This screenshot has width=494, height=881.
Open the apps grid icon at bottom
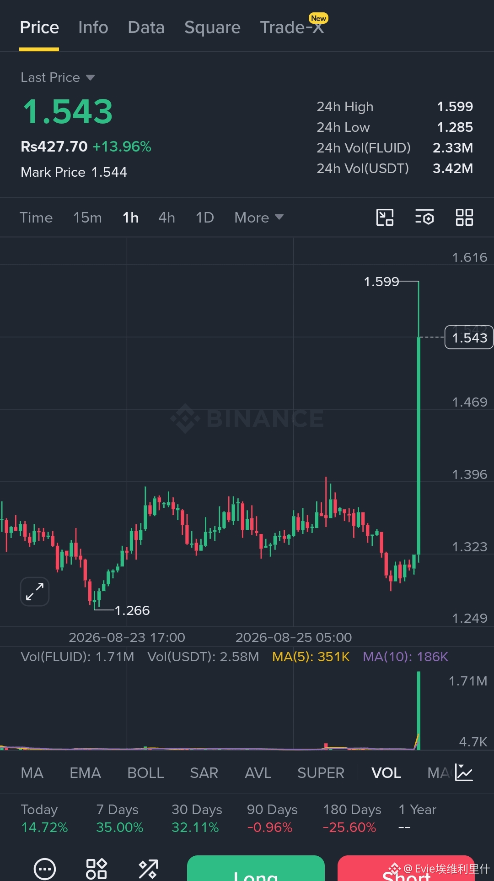pyautogui.click(x=97, y=869)
